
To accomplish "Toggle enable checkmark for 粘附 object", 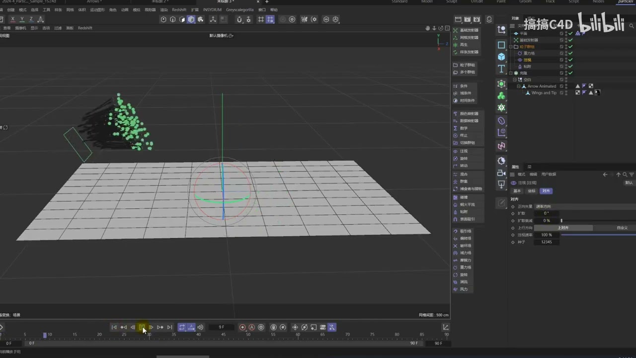I will pyautogui.click(x=570, y=66).
